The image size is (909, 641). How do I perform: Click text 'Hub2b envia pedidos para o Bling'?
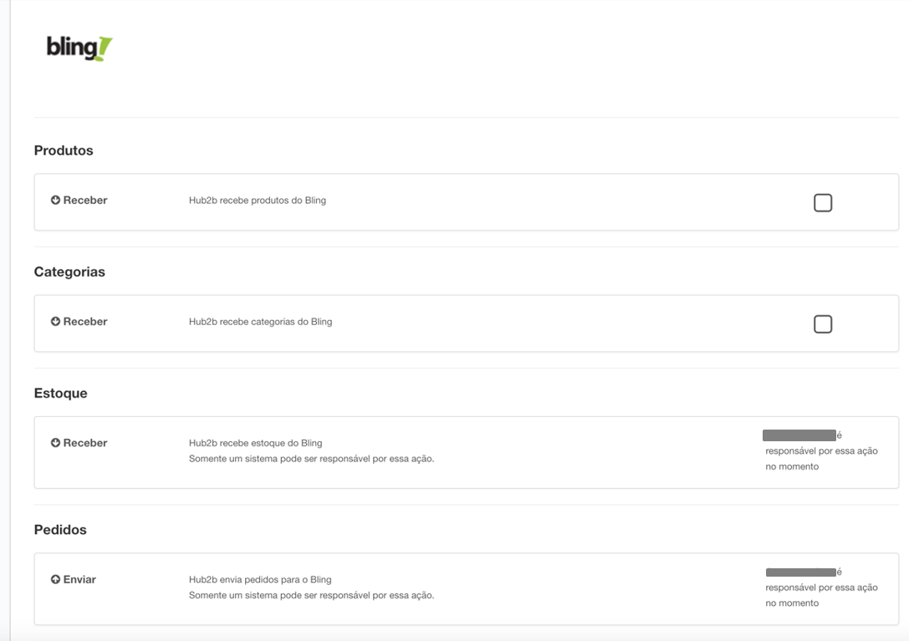[260, 579]
